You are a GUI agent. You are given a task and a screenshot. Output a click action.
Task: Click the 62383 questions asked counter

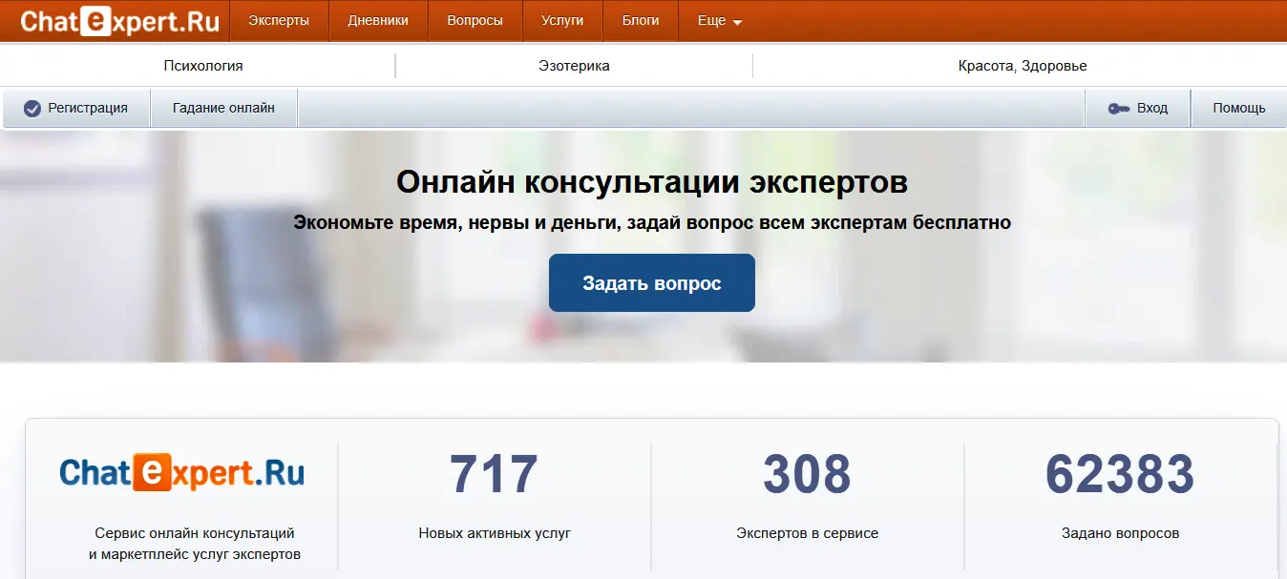tap(1120, 474)
